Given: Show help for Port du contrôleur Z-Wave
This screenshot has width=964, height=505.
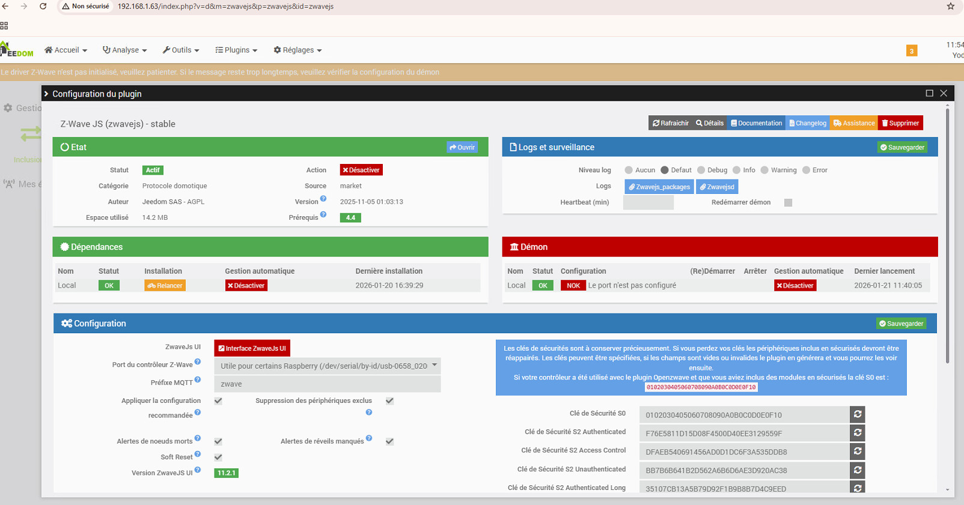Looking at the screenshot, I should pyautogui.click(x=198, y=362).
